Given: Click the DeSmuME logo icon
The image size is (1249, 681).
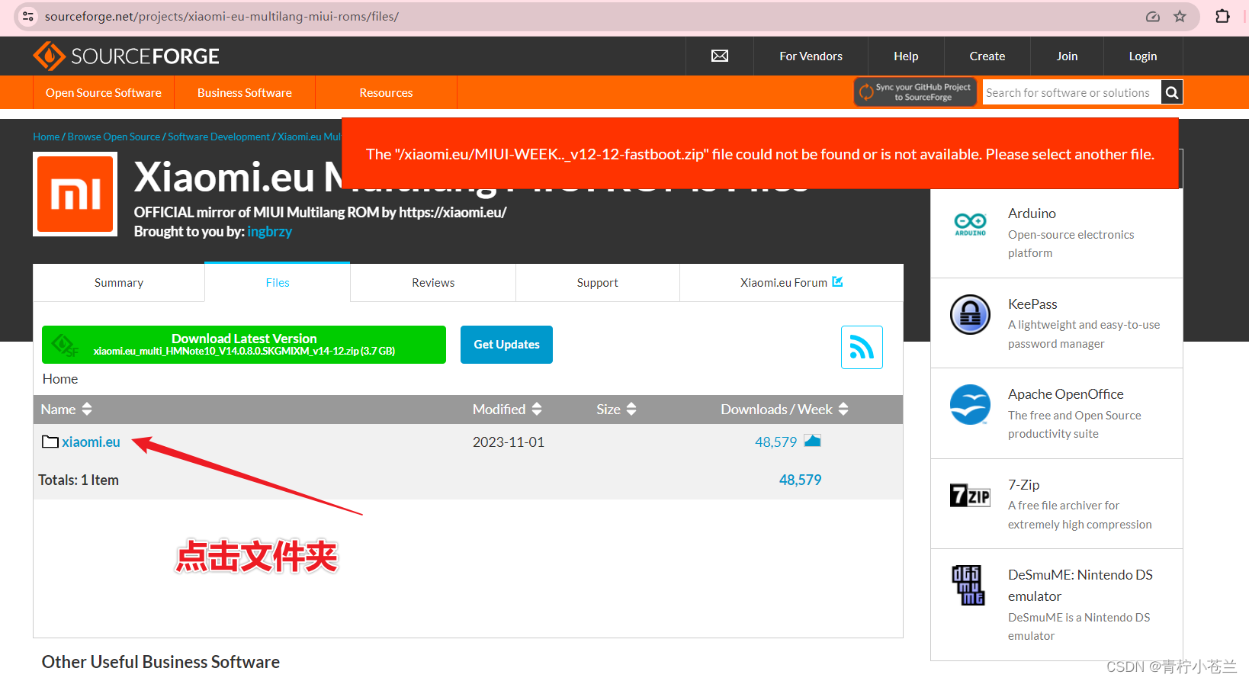Looking at the screenshot, I should click(968, 585).
